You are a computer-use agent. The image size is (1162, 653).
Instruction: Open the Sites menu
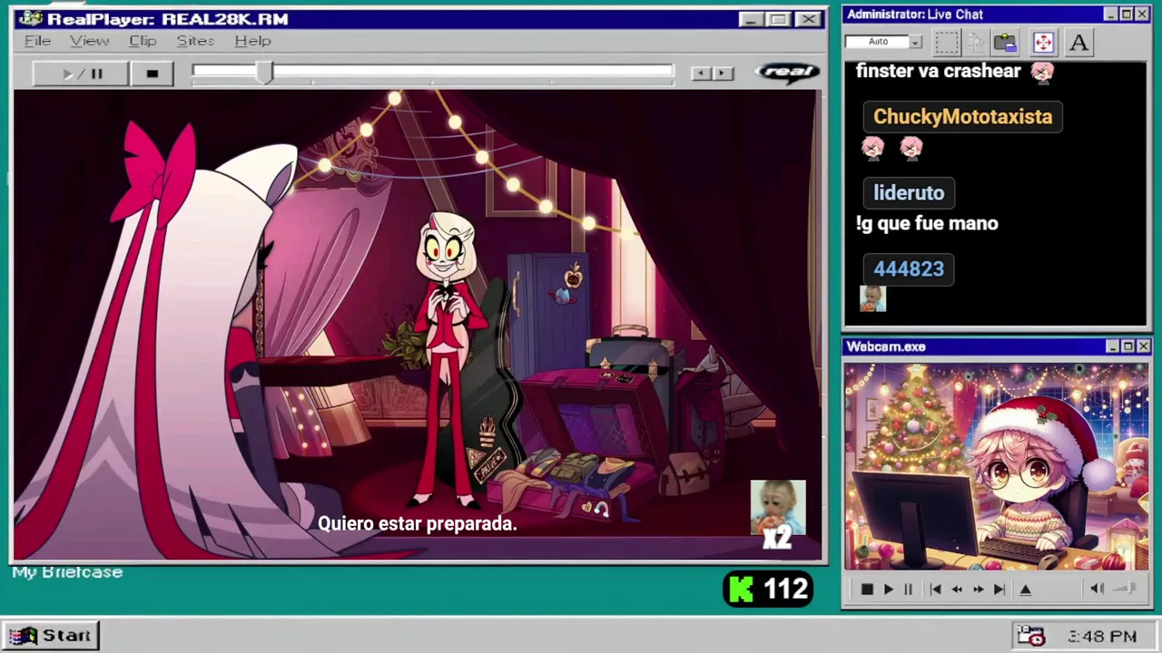tap(195, 41)
